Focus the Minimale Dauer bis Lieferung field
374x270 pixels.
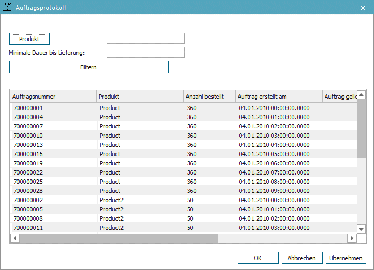(x=146, y=52)
